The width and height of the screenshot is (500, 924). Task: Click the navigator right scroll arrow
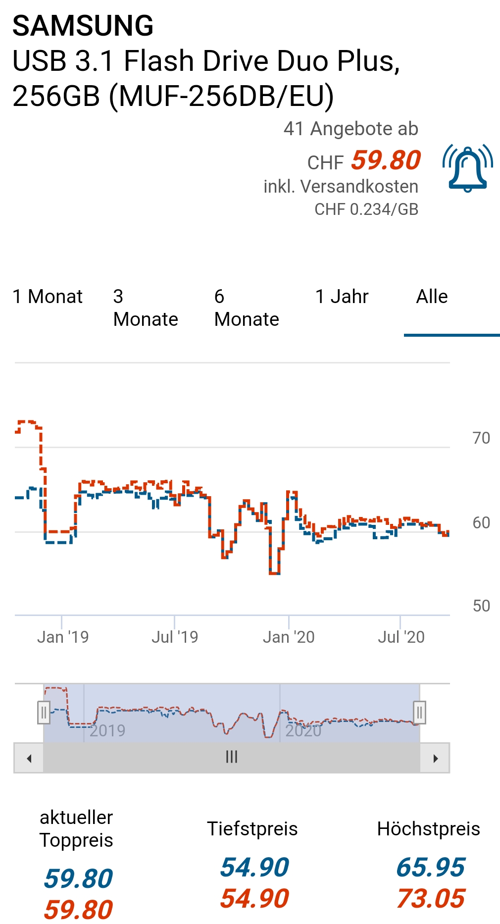pyautogui.click(x=435, y=758)
